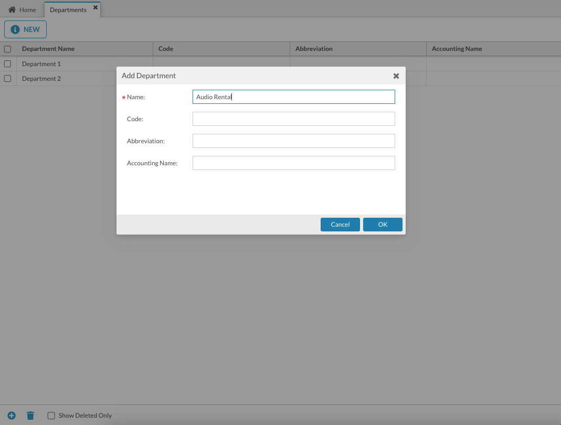Click the home symbol before the Home label
Image resolution: width=561 pixels, height=425 pixels.
11,9
